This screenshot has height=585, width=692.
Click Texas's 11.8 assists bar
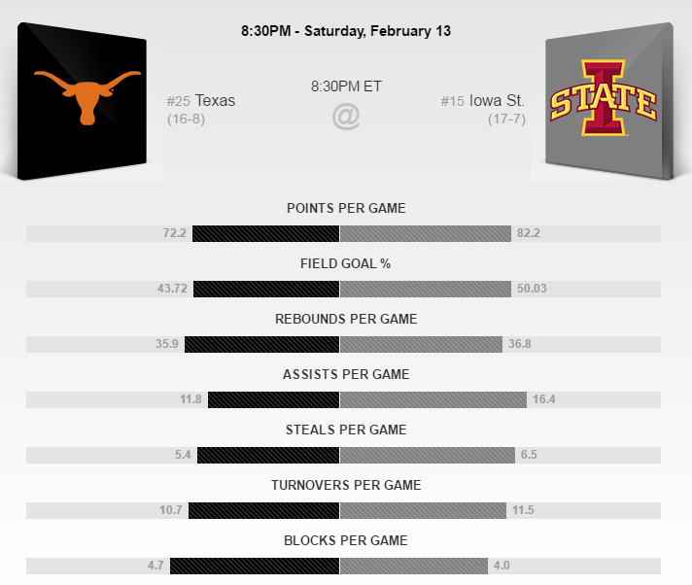[274, 399]
